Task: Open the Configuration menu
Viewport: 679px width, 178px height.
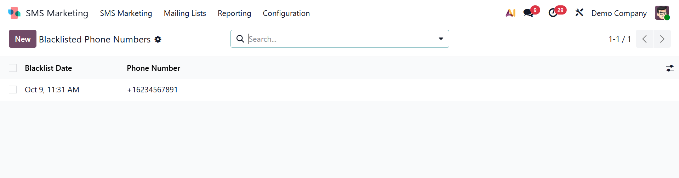Action: [286, 13]
